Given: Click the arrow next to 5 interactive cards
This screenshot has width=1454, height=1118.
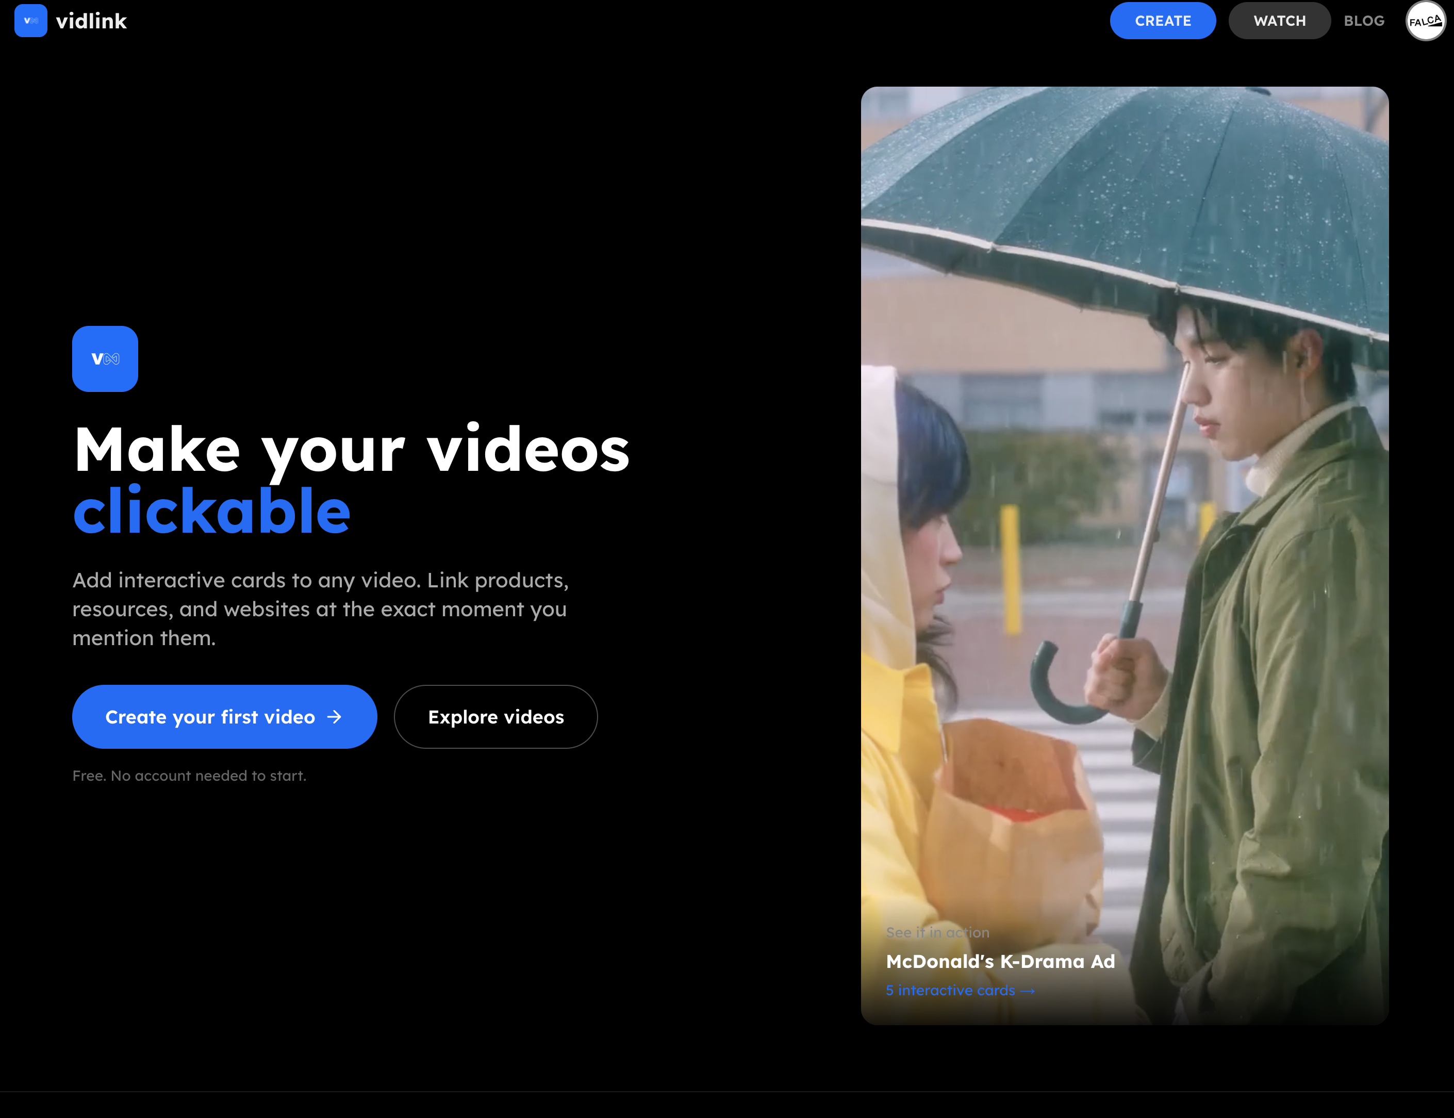Looking at the screenshot, I should [x=1029, y=990].
